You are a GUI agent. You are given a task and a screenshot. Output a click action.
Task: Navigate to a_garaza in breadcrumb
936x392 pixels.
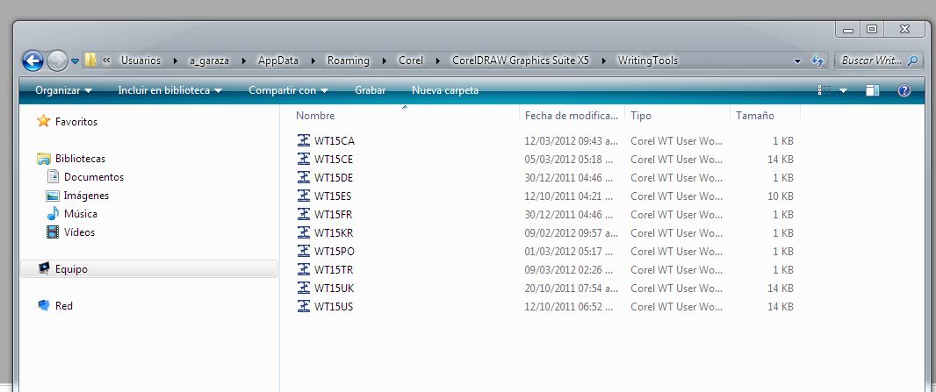tap(209, 61)
